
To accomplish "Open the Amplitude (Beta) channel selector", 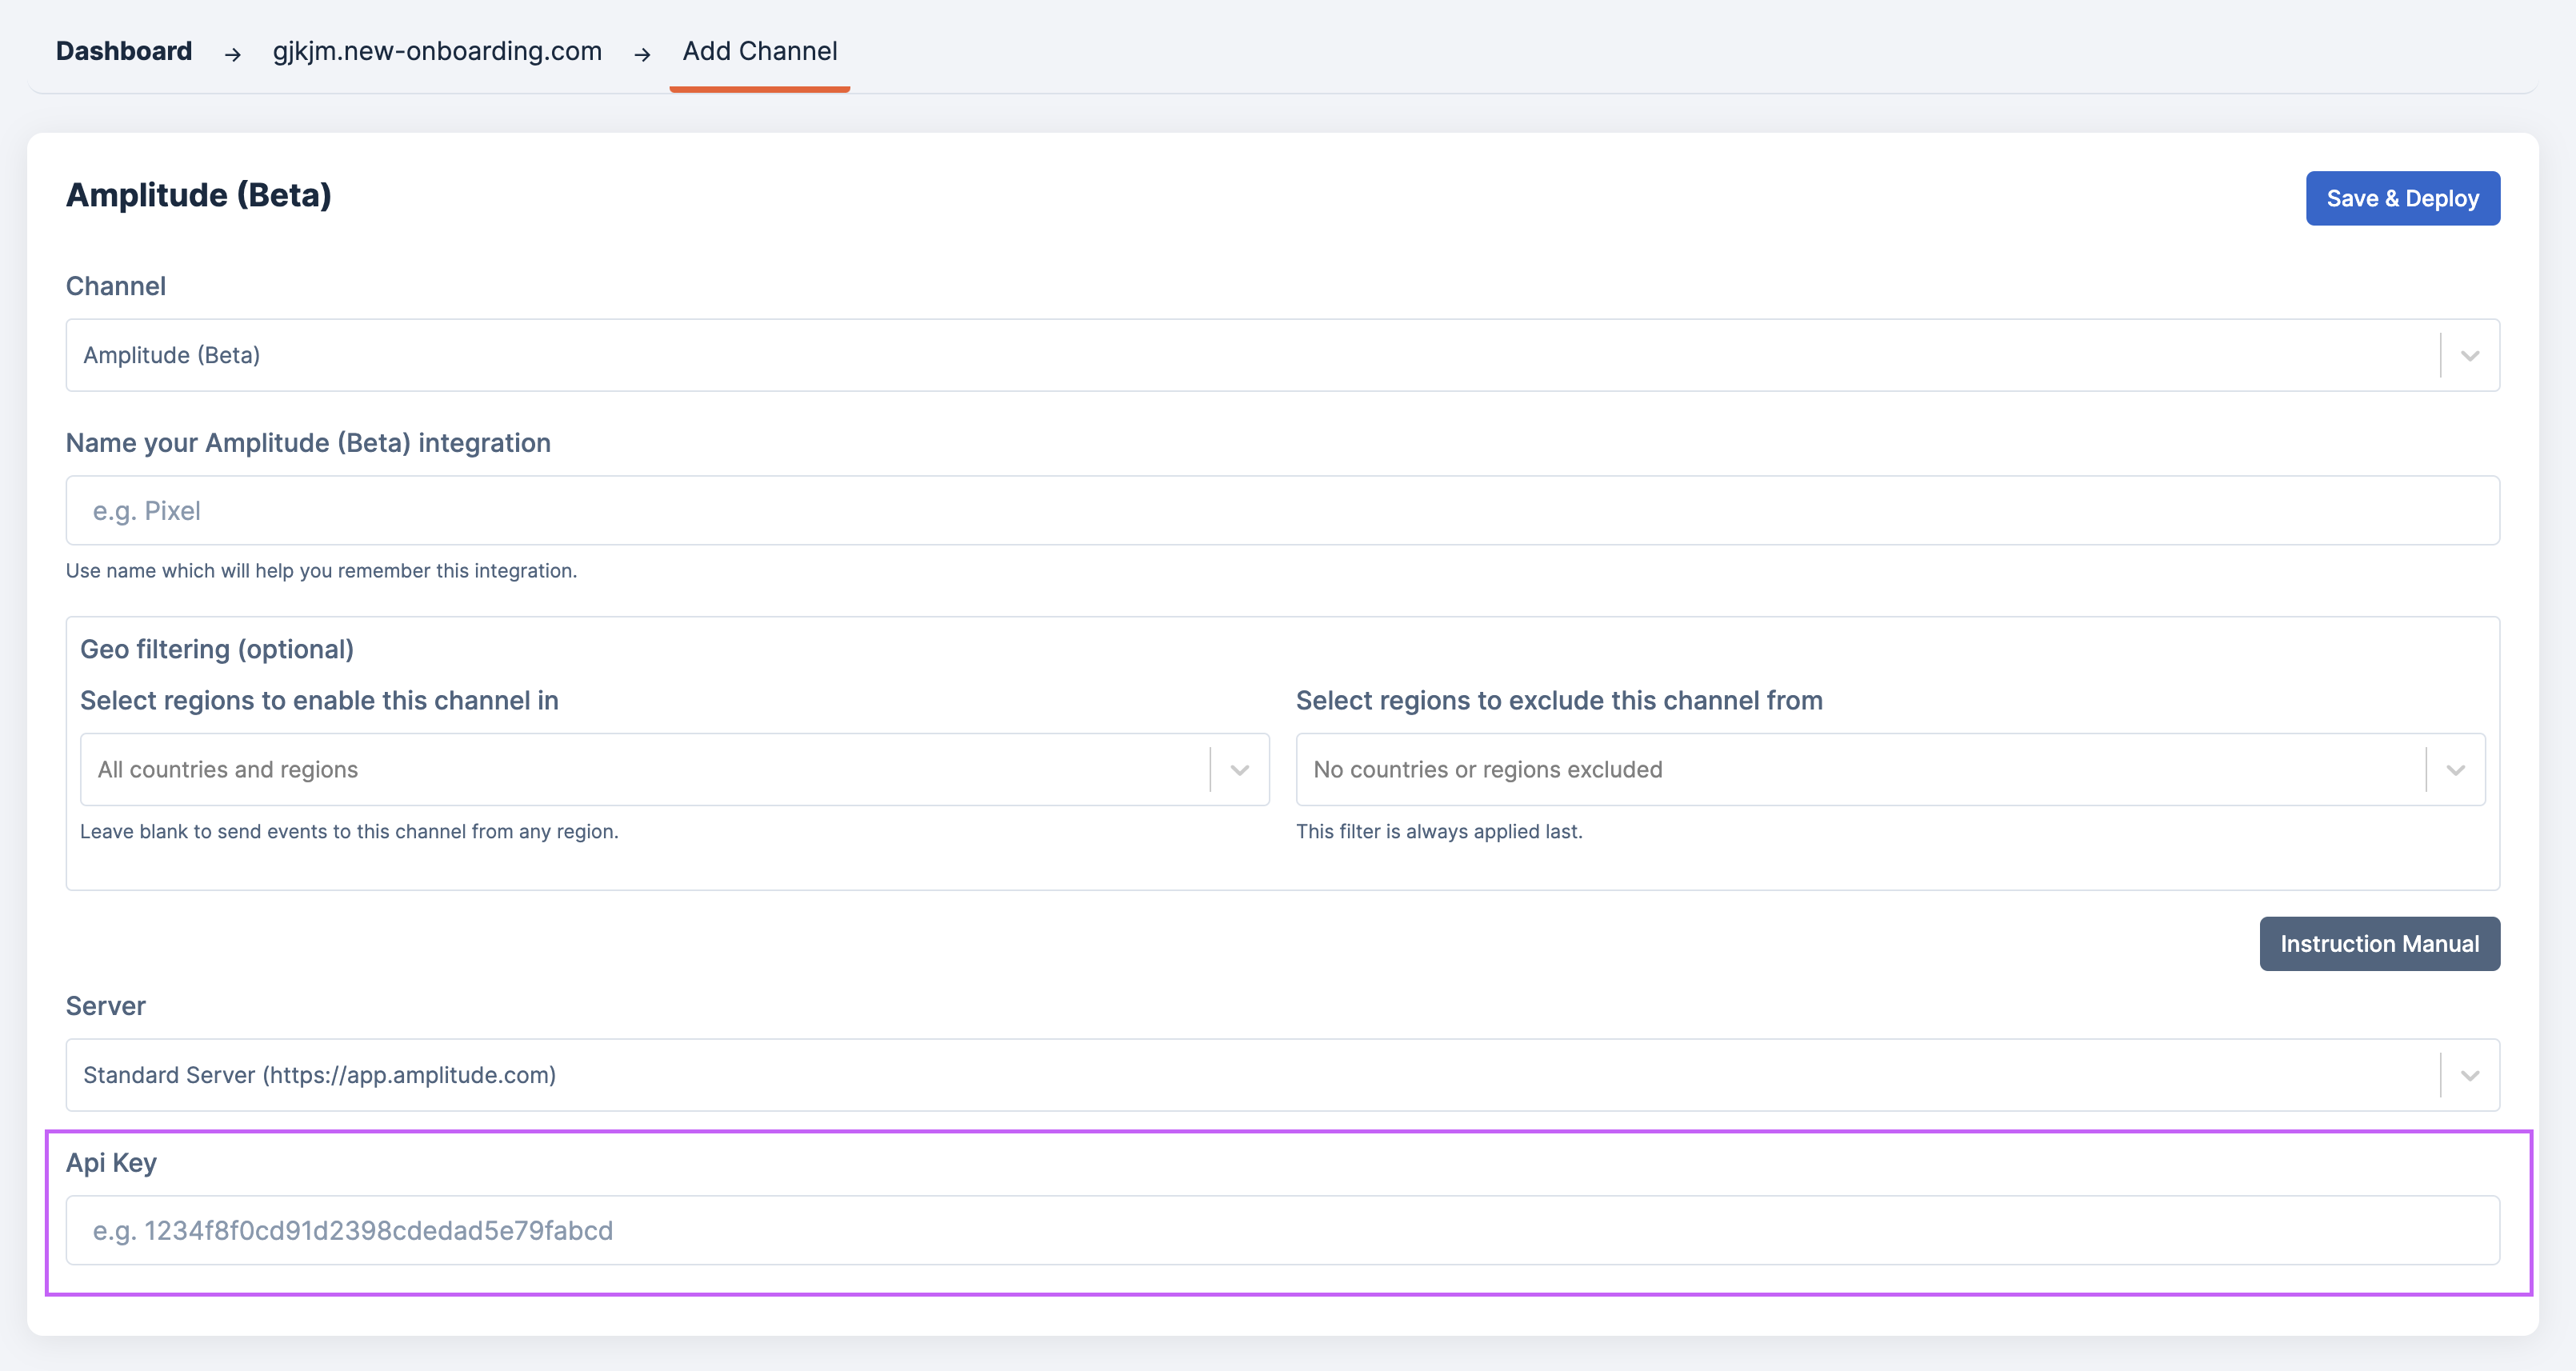I will click(1250, 355).
